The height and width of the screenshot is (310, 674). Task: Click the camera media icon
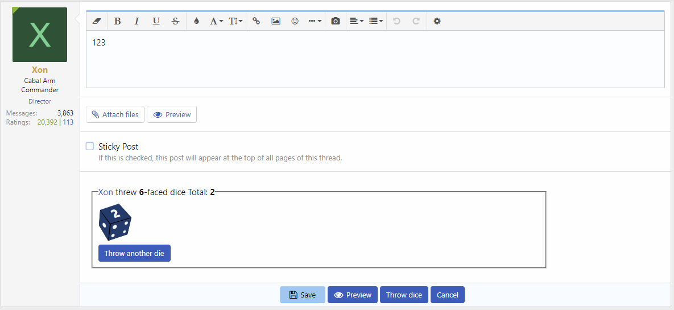336,21
